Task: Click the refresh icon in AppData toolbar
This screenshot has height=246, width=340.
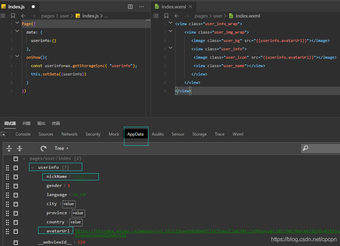Action: (x=43, y=148)
